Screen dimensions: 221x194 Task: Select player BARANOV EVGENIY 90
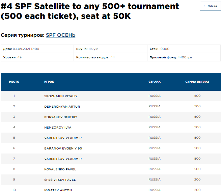coord(63,148)
